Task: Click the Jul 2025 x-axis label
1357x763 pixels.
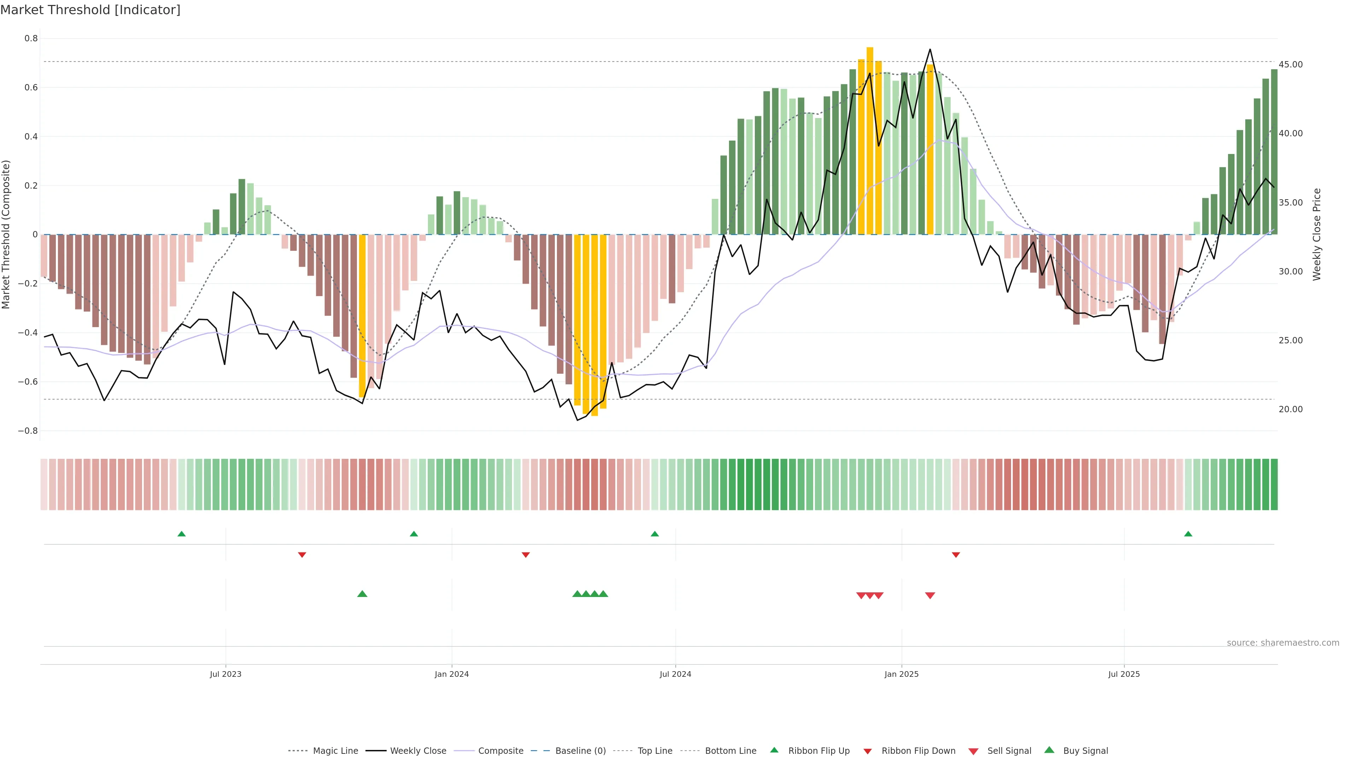Action: click(1124, 674)
